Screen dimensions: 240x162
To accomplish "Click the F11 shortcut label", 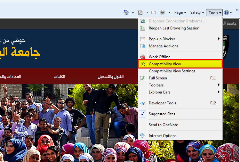I will pos(213,78).
